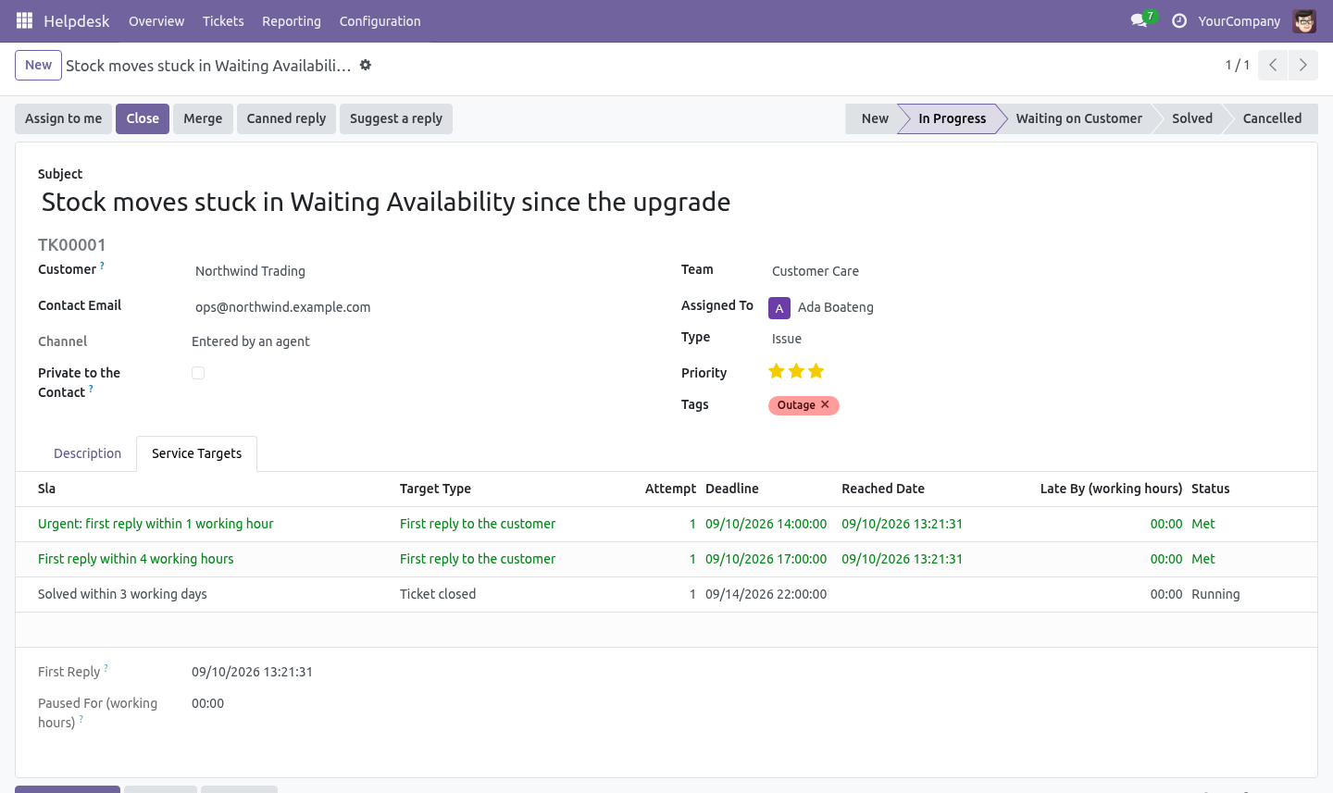Go to the next record arrow
The height and width of the screenshot is (793, 1333).
pyautogui.click(x=1303, y=65)
